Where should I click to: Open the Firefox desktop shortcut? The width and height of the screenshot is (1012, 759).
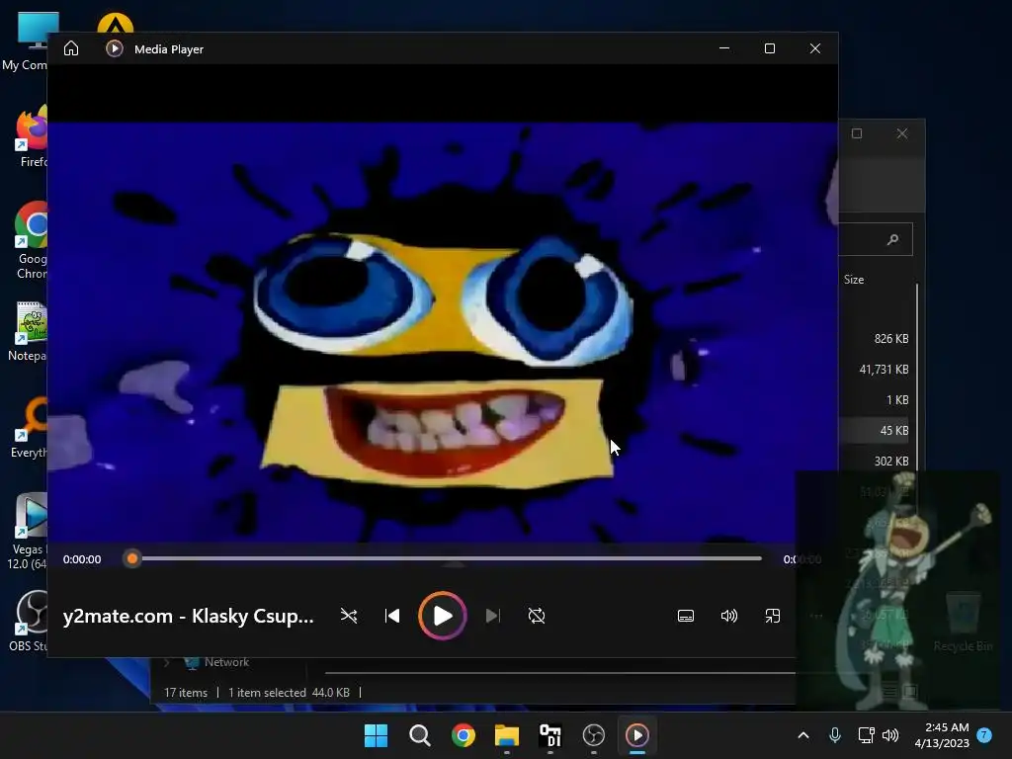pyautogui.click(x=33, y=136)
